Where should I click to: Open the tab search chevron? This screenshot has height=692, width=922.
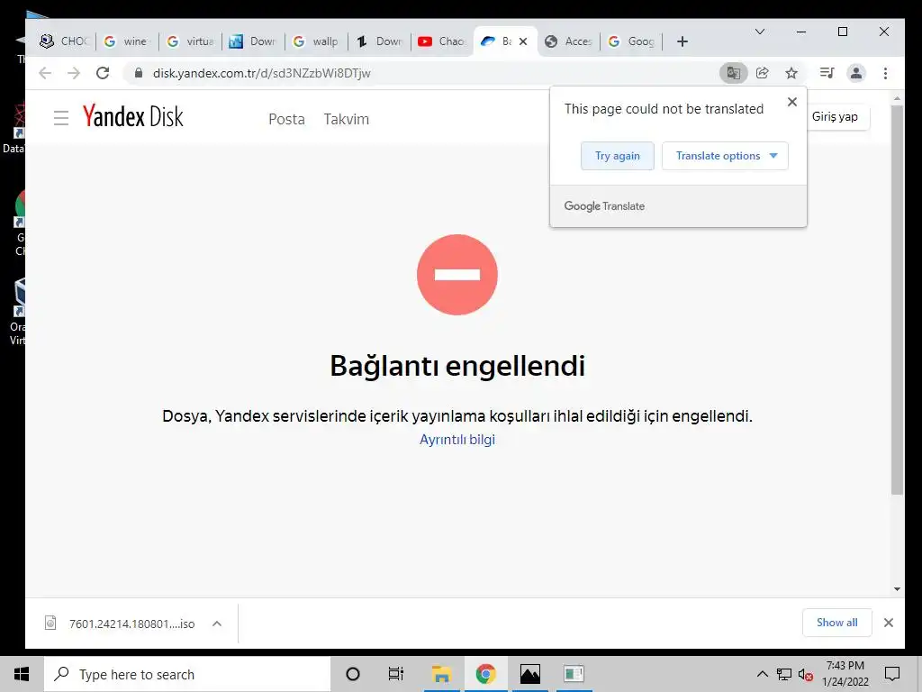pos(760,32)
